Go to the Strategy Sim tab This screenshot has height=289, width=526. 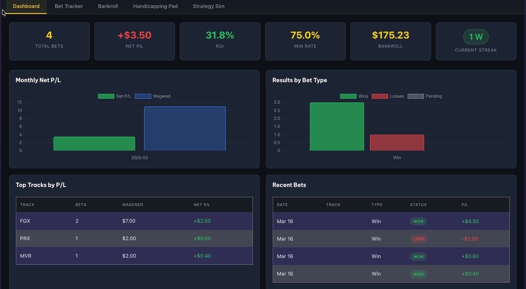point(208,6)
